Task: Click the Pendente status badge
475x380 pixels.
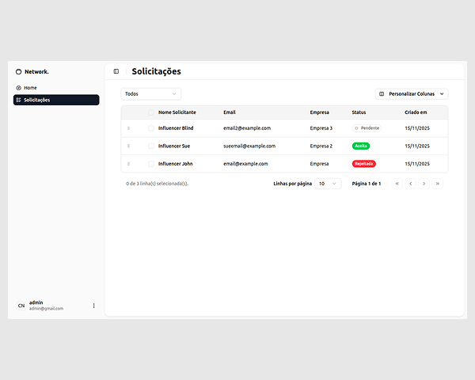Action: point(367,128)
